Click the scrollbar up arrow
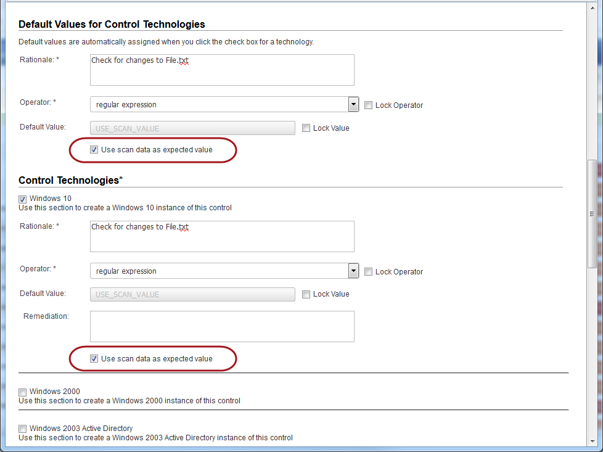Viewport: 603px width, 452px height. (592, 7)
